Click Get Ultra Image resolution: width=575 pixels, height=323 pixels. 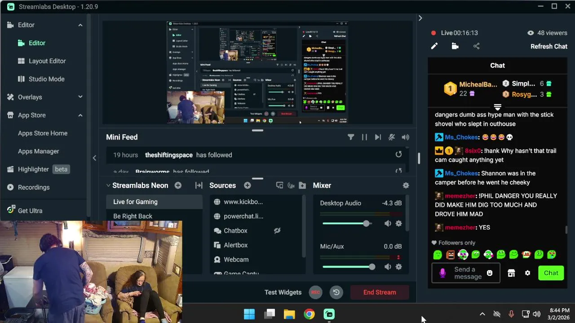point(30,210)
